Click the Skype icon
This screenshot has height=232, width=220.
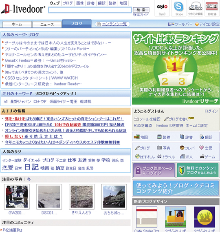(179, 7)
